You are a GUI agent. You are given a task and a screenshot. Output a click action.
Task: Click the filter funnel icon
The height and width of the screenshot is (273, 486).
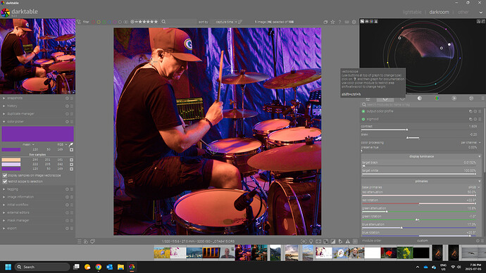(x=79, y=22)
